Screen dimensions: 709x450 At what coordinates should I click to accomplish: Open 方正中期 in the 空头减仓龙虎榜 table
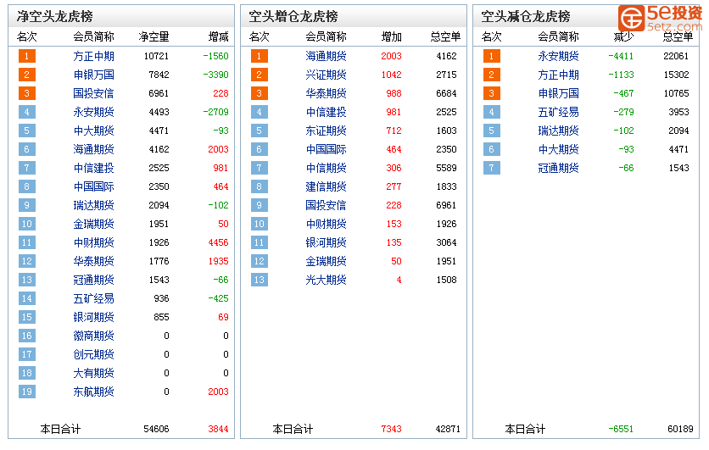coord(558,75)
